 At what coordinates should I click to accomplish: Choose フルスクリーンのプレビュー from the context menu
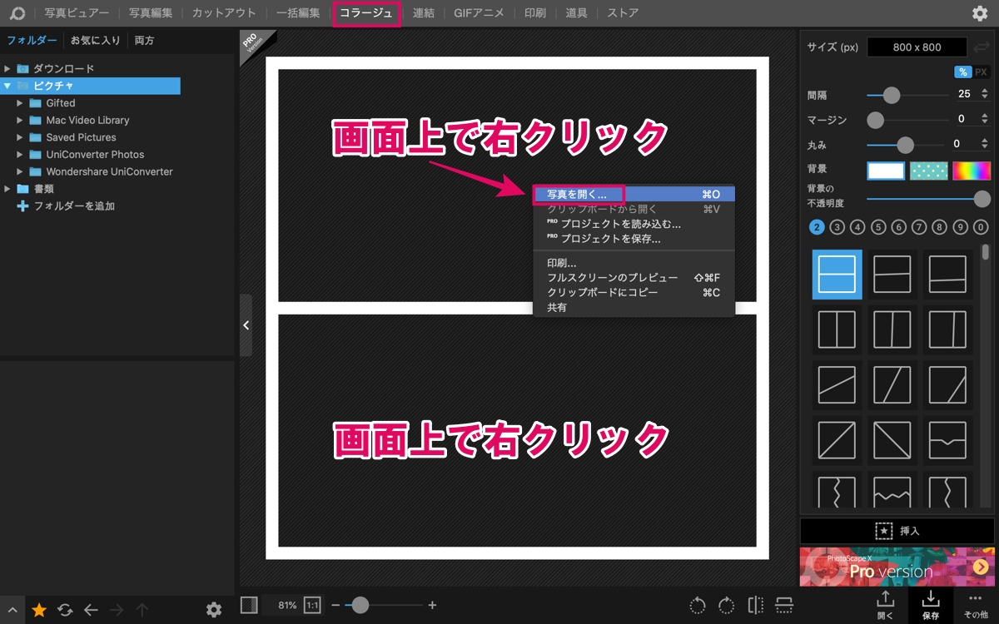pyautogui.click(x=634, y=278)
